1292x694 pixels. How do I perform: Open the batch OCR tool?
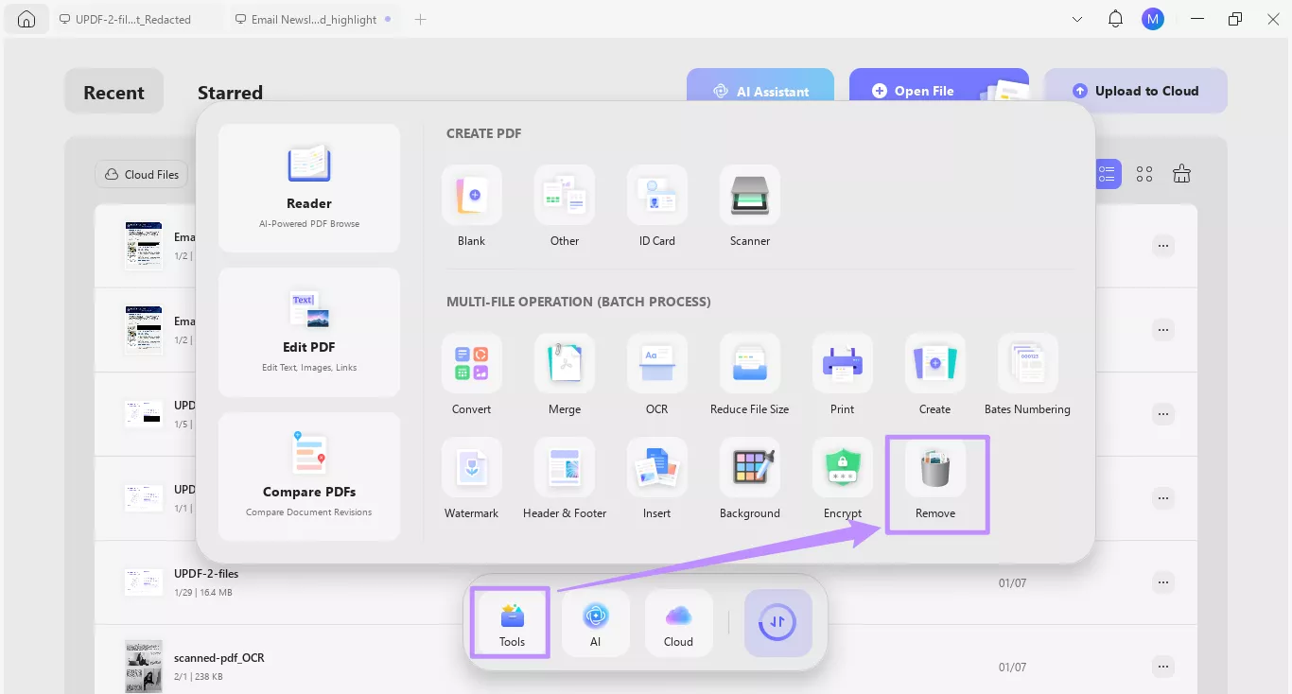pos(657,375)
